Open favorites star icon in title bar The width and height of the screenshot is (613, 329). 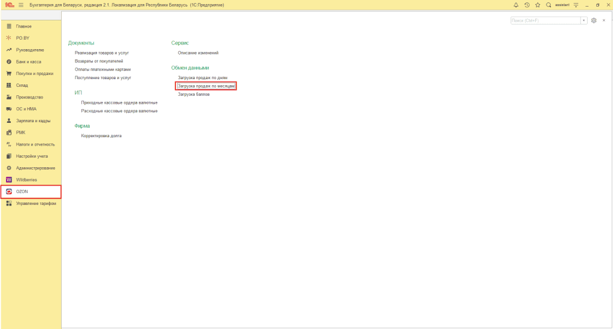click(538, 5)
